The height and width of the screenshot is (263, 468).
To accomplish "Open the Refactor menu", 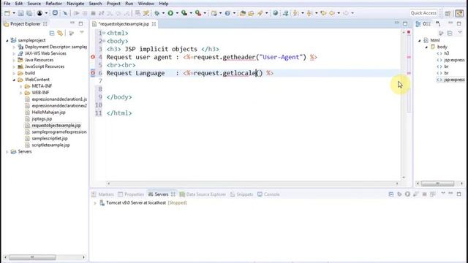I will click(x=53, y=4).
